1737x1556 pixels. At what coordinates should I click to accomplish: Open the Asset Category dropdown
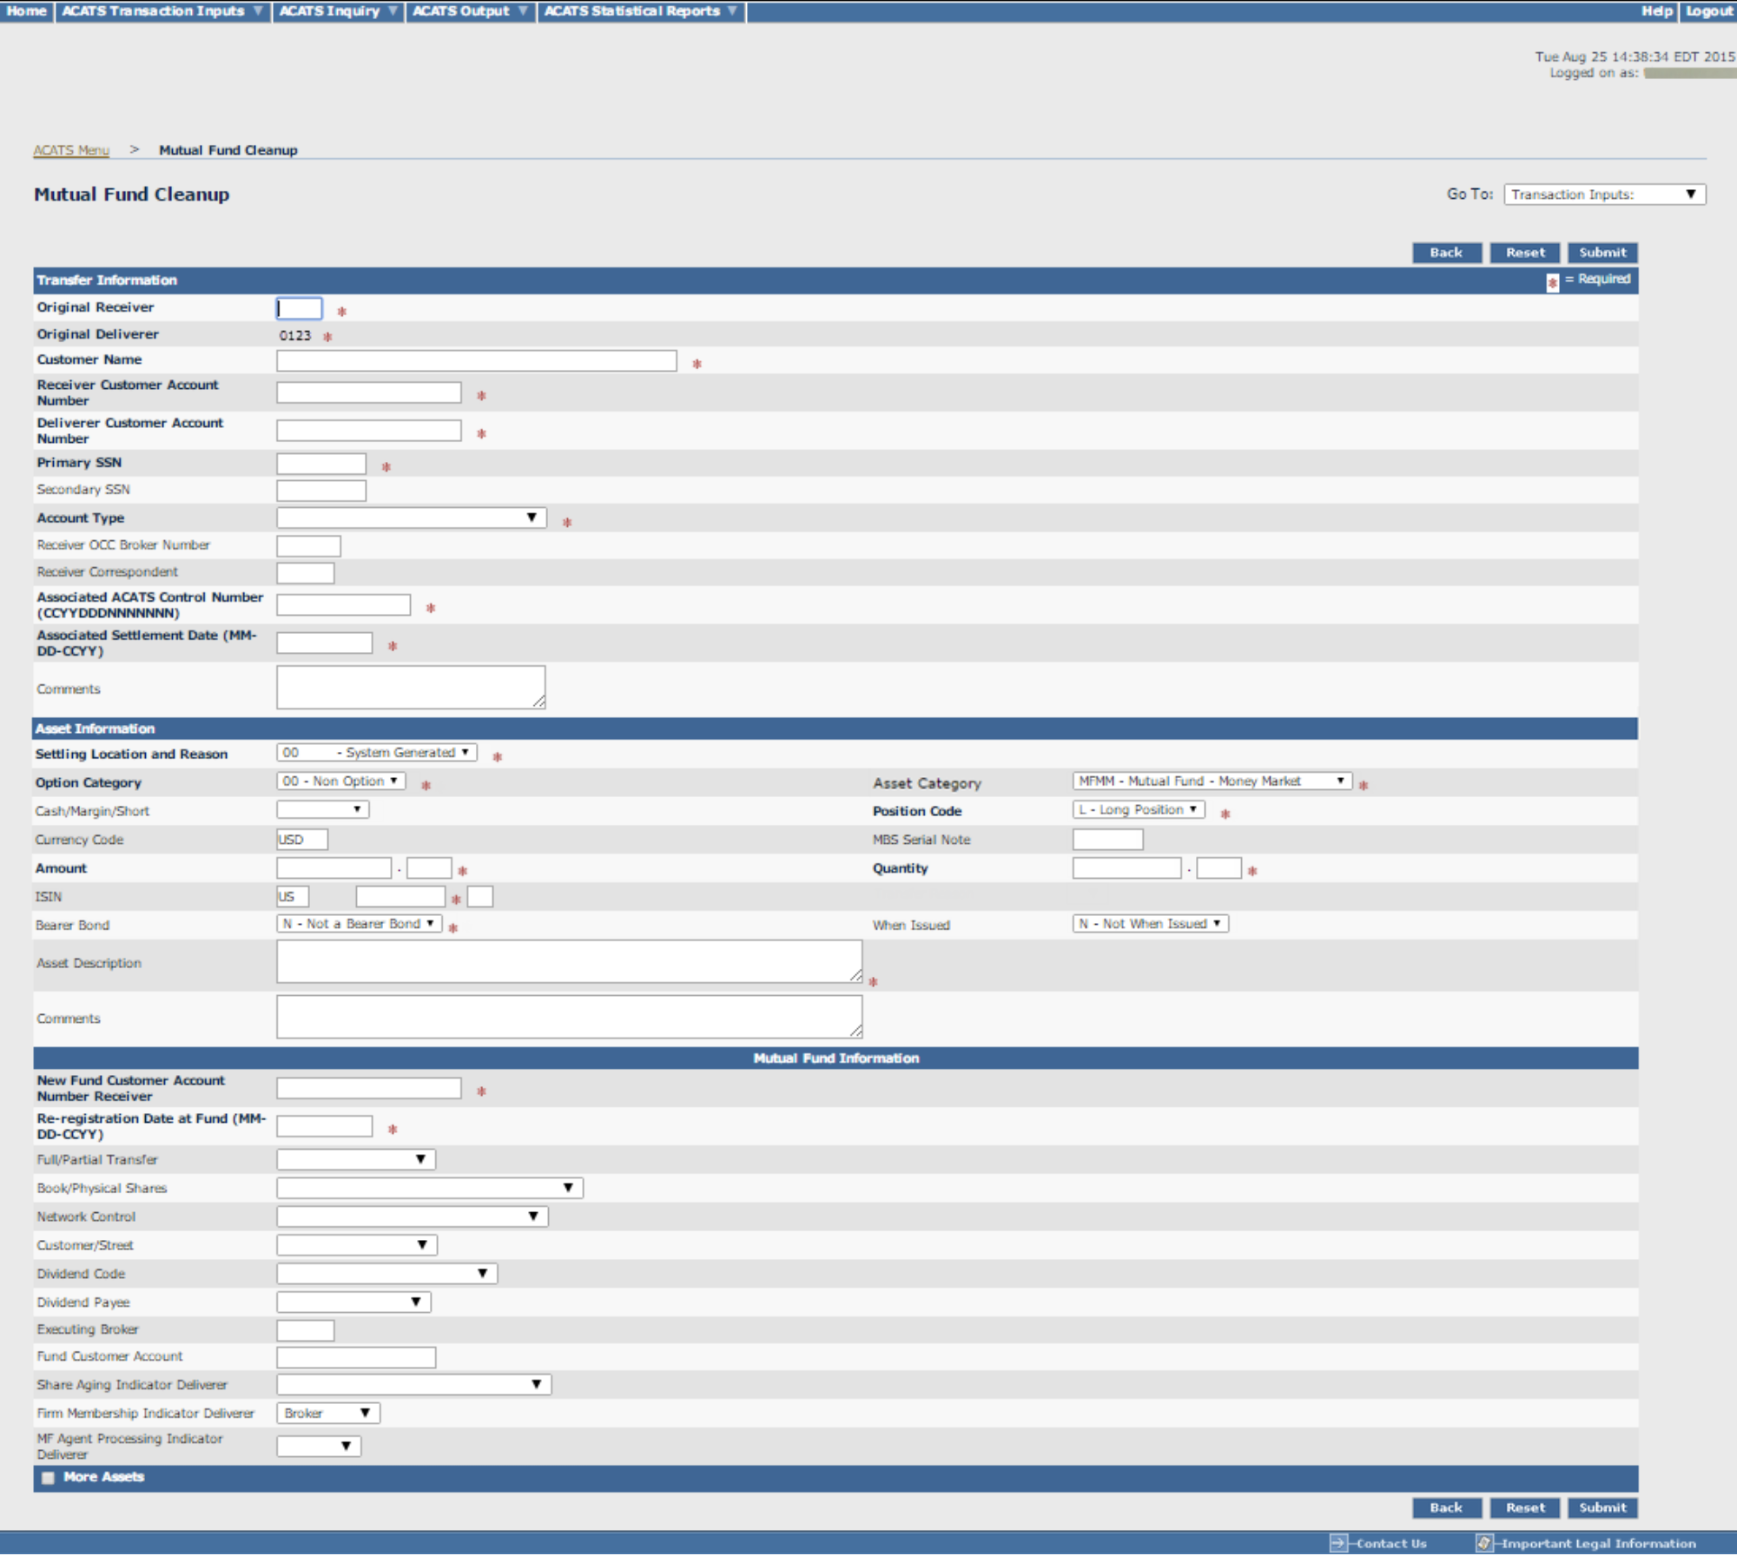1212,781
